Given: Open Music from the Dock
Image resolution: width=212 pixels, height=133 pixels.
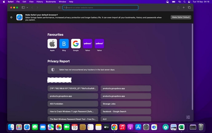Looking at the screenshot, I should pyautogui.click(x=122, y=127).
